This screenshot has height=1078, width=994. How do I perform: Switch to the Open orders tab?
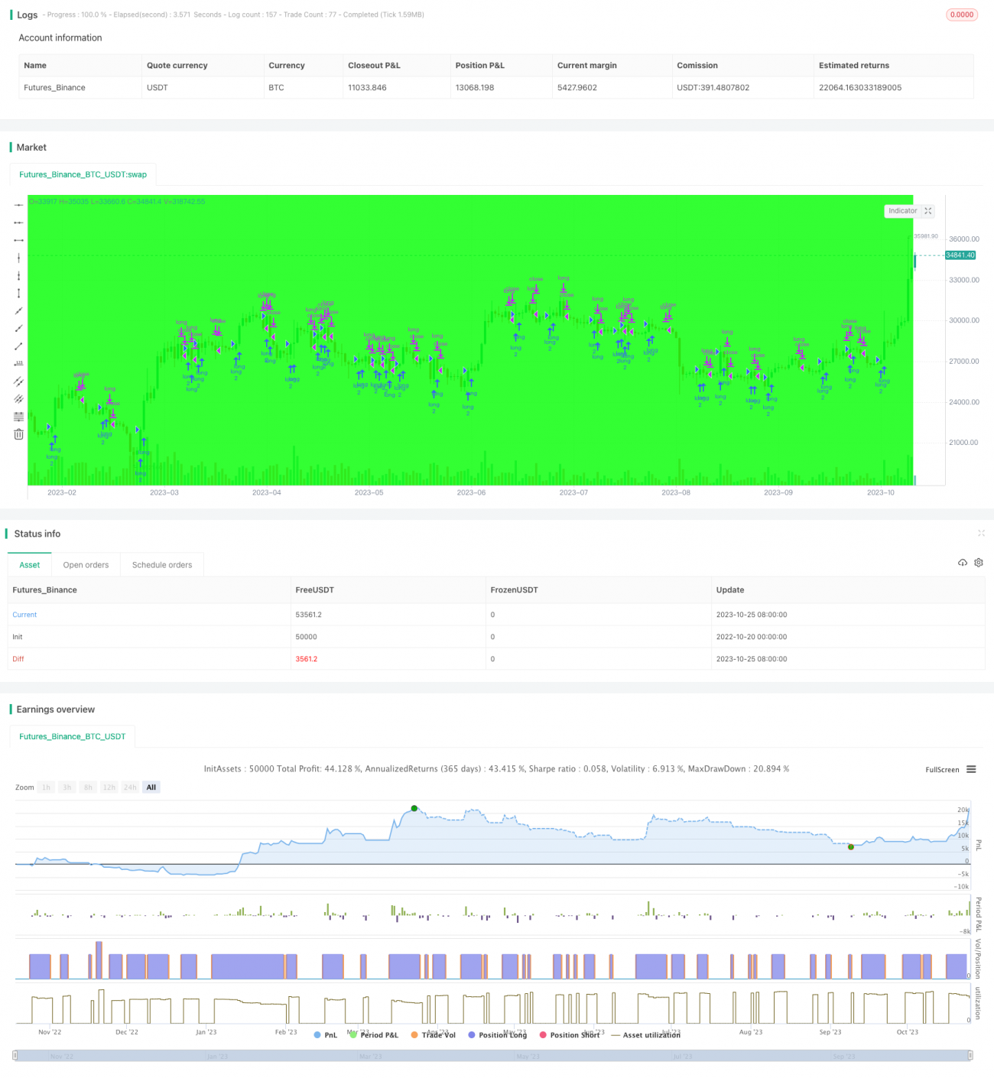pyautogui.click(x=86, y=564)
